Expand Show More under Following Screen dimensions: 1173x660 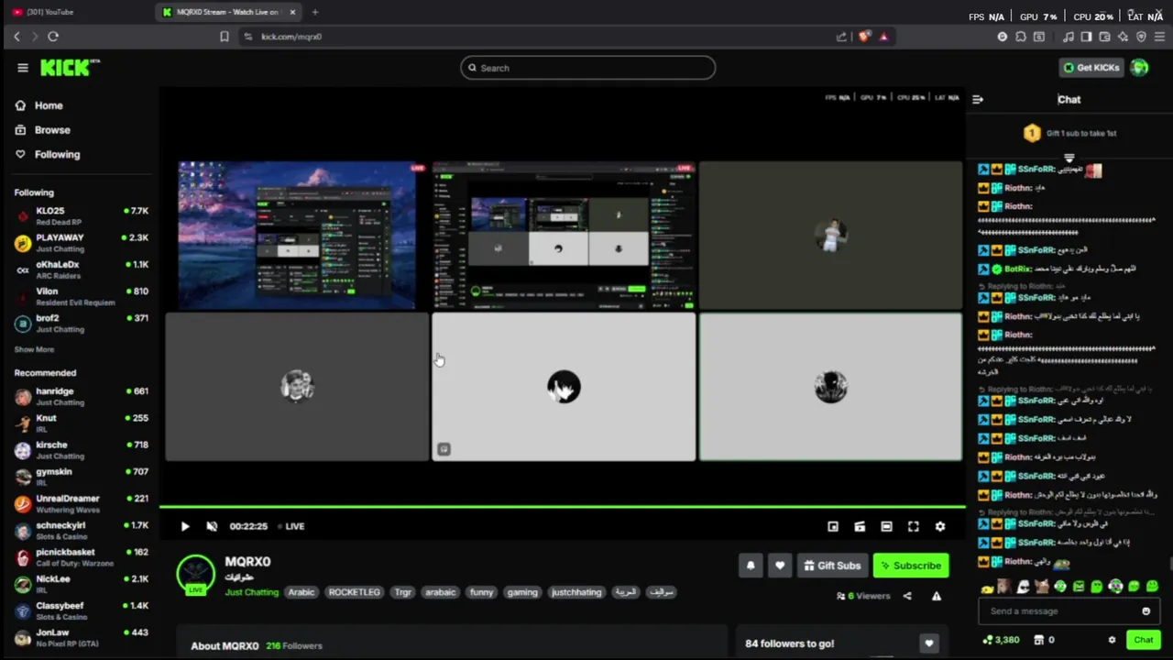click(x=34, y=349)
